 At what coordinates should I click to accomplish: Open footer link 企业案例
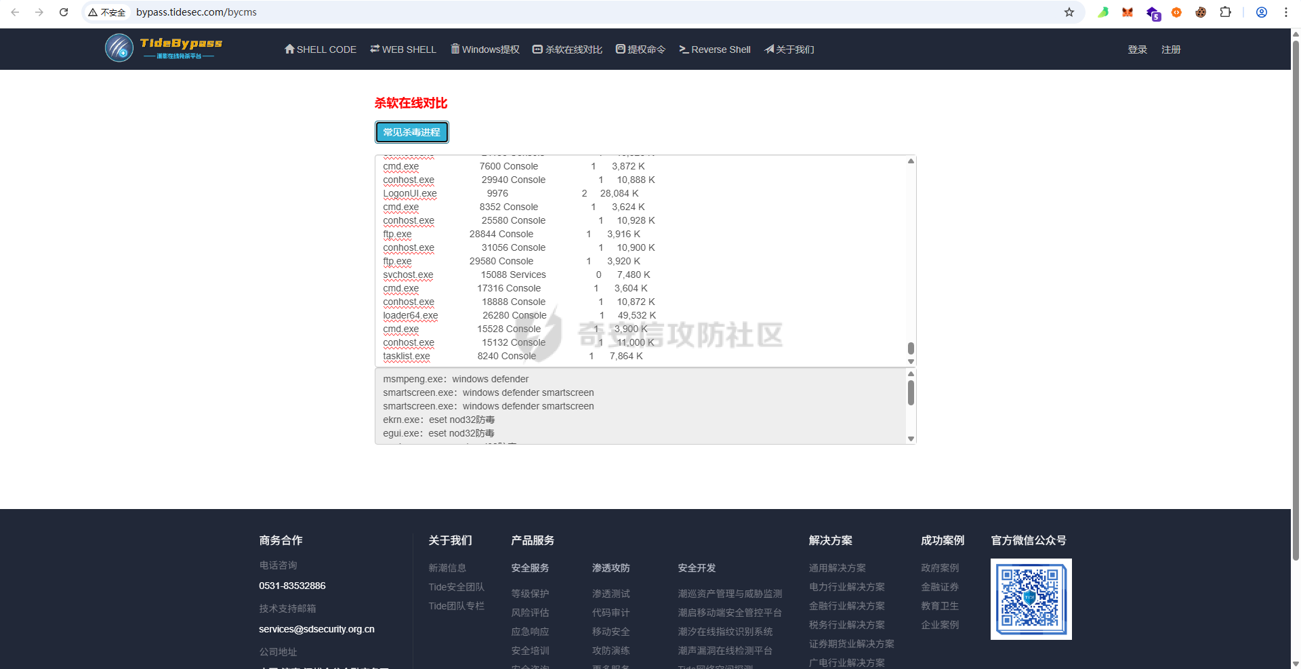click(x=940, y=625)
